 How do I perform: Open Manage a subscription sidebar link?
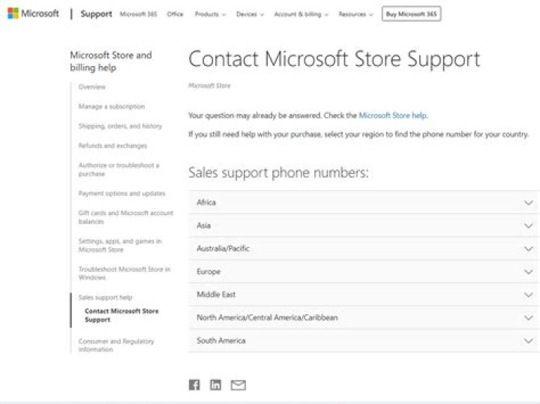click(x=112, y=106)
